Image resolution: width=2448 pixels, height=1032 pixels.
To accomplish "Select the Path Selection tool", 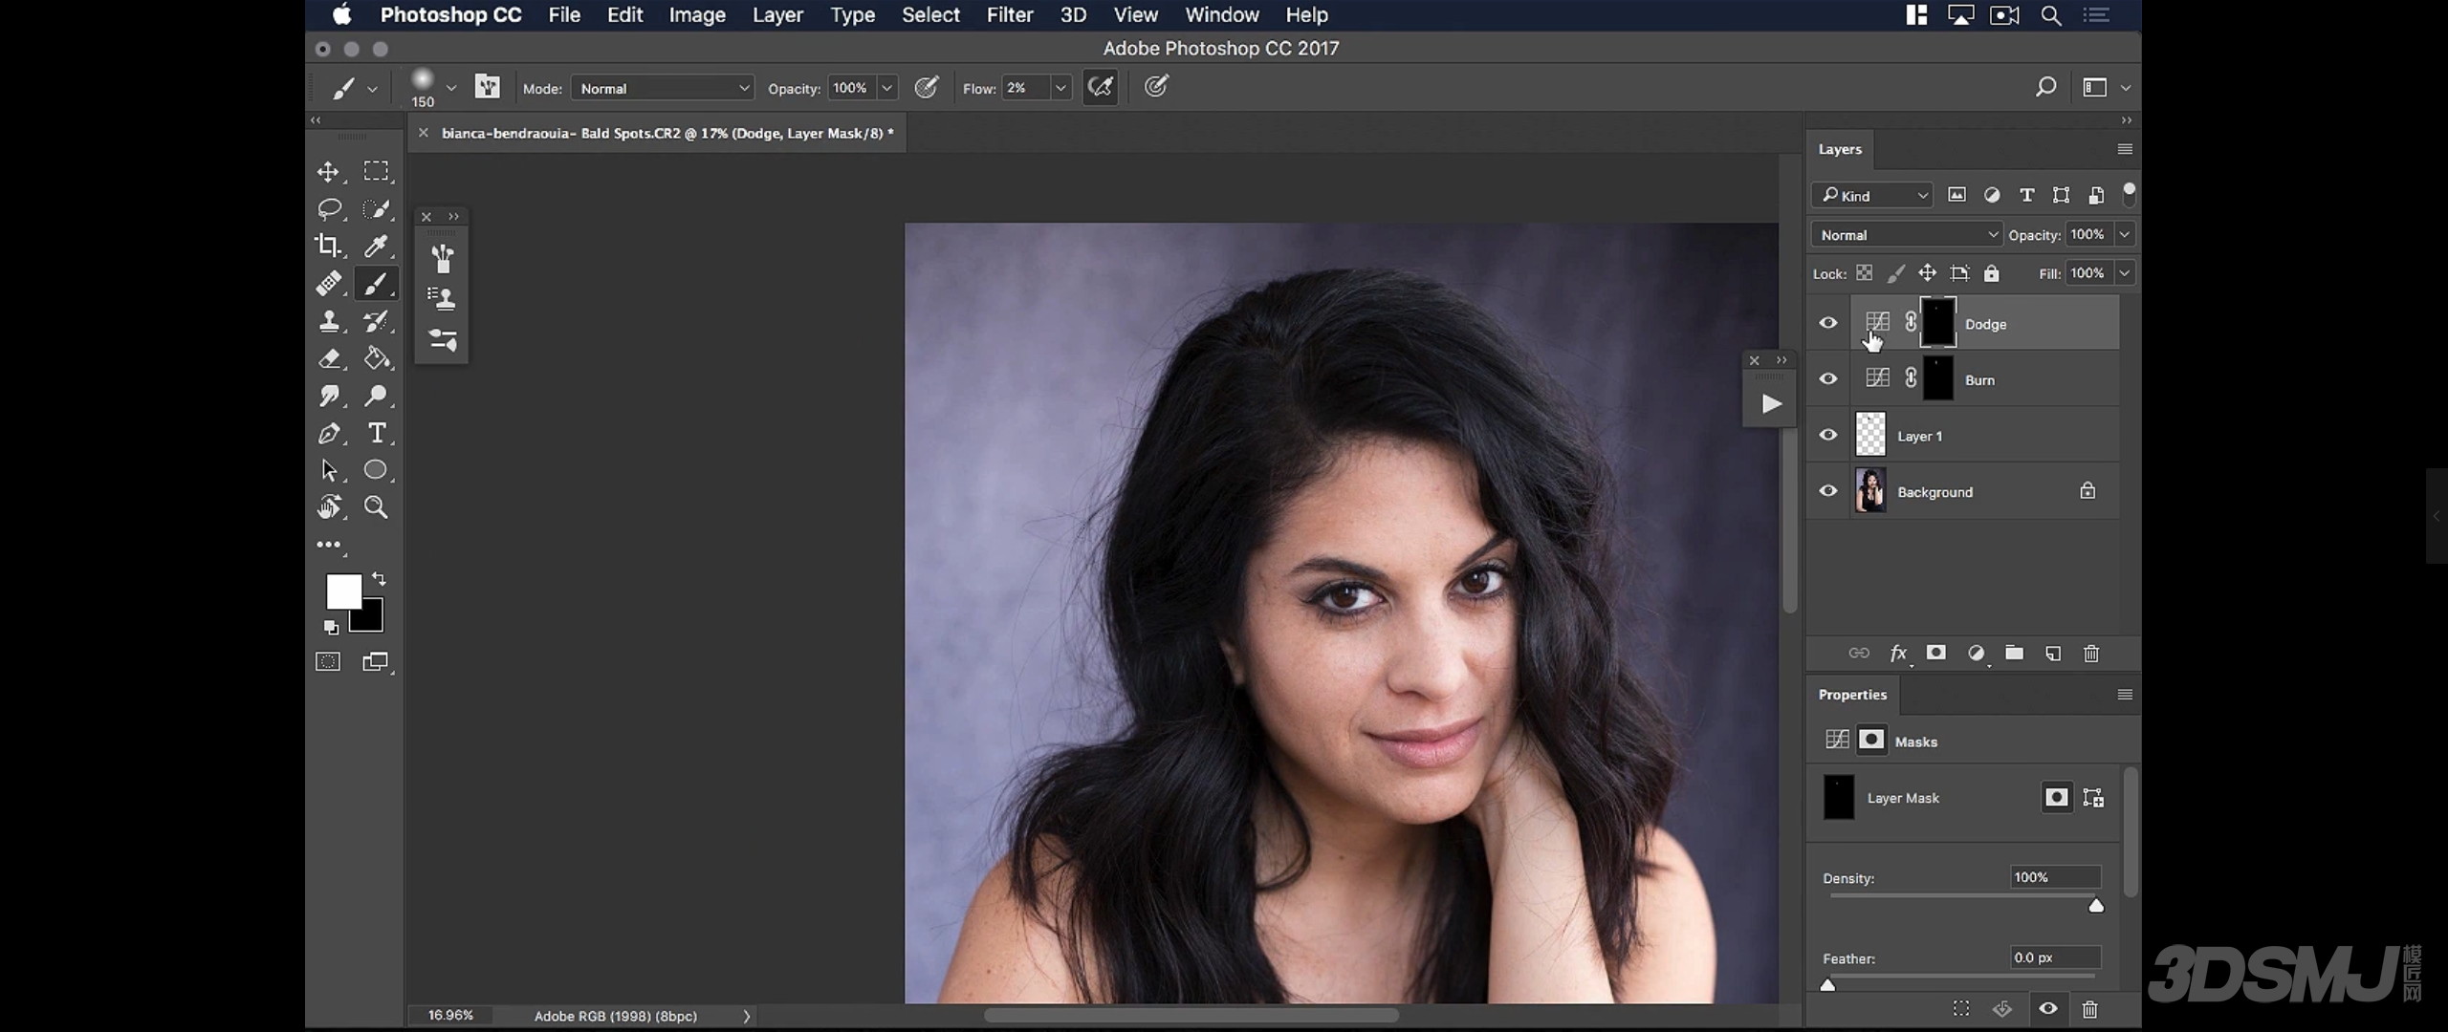I will point(328,471).
